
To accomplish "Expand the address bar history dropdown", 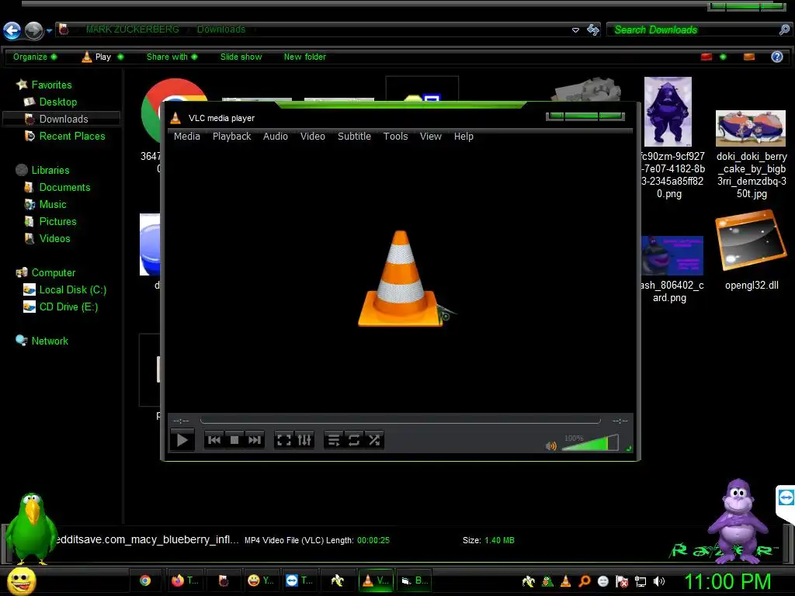I will (x=575, y=30).
